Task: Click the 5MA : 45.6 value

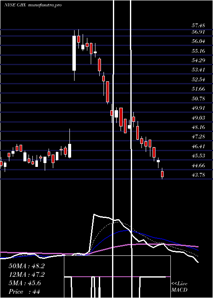Action: click(25, 283)
